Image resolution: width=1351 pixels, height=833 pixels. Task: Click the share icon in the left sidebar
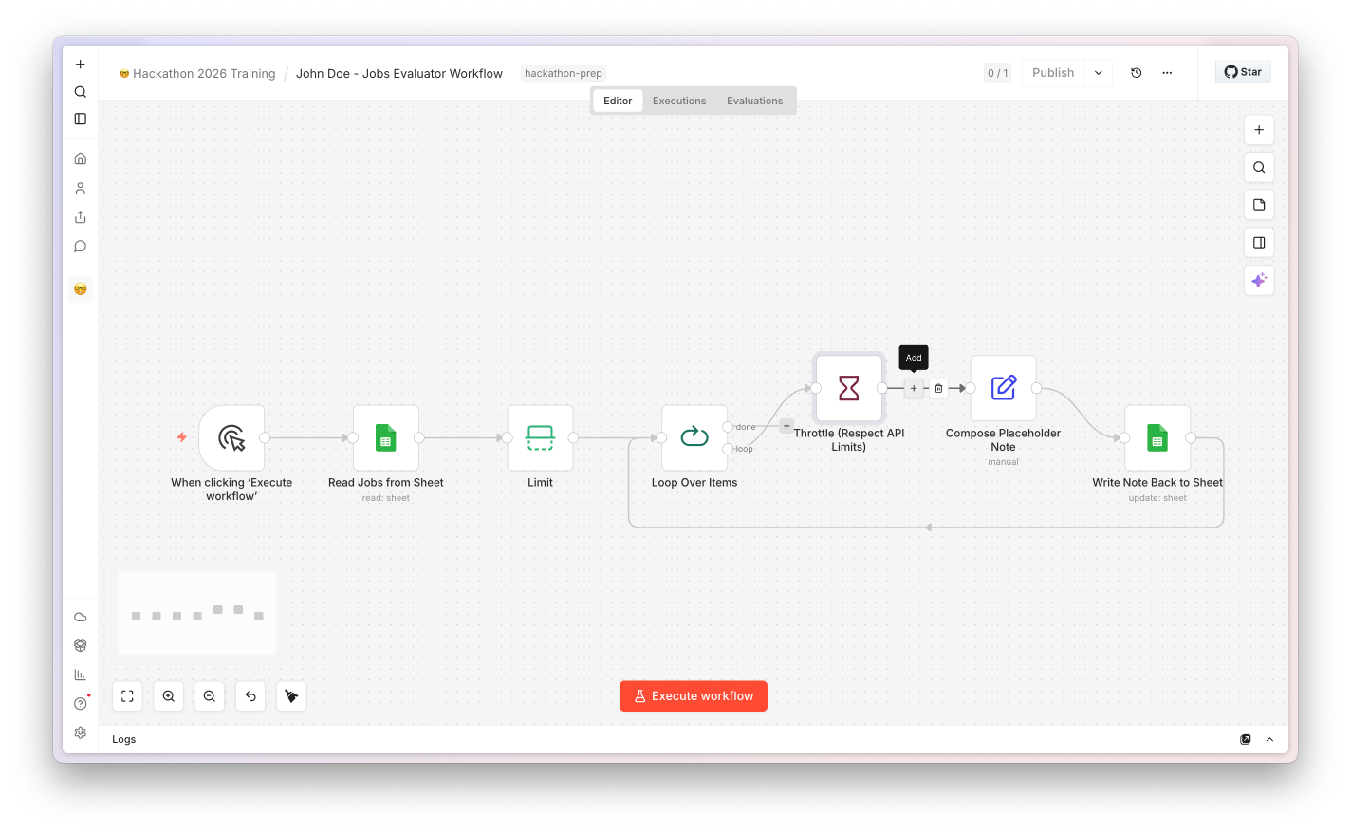[81, 217]
